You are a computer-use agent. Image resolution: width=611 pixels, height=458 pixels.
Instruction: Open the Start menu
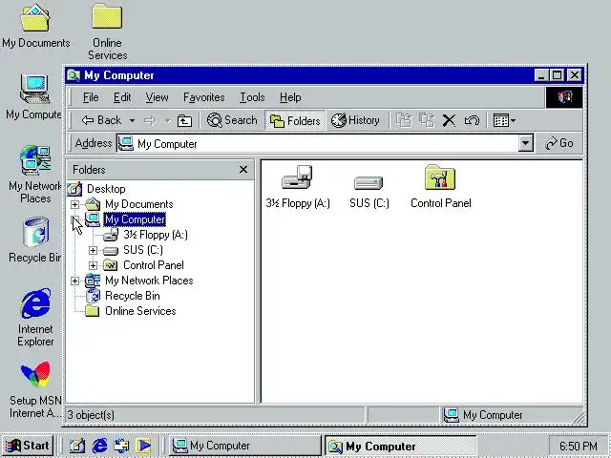(x=28, y=446)
